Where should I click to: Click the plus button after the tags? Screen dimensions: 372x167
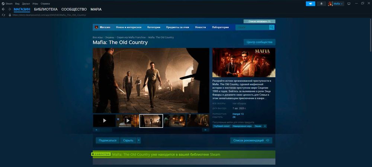click(x=265, y=126)
